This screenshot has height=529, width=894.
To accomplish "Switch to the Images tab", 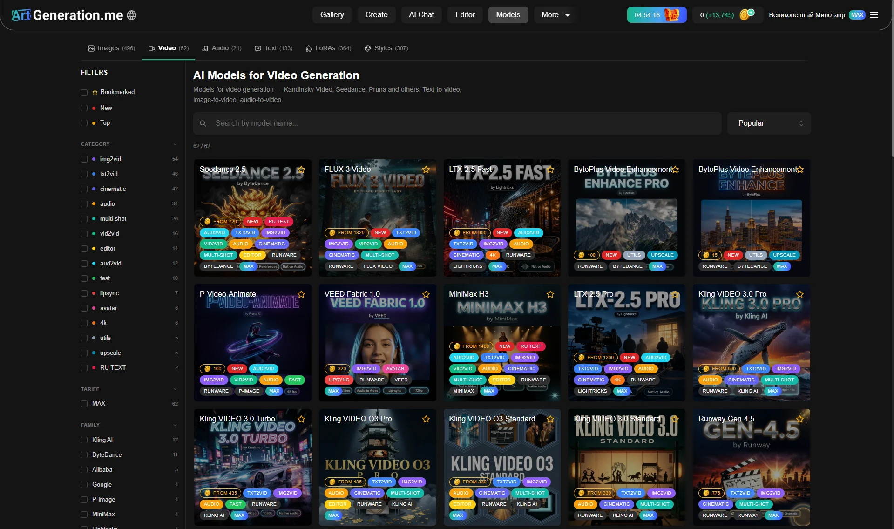I will pos(111,48).
